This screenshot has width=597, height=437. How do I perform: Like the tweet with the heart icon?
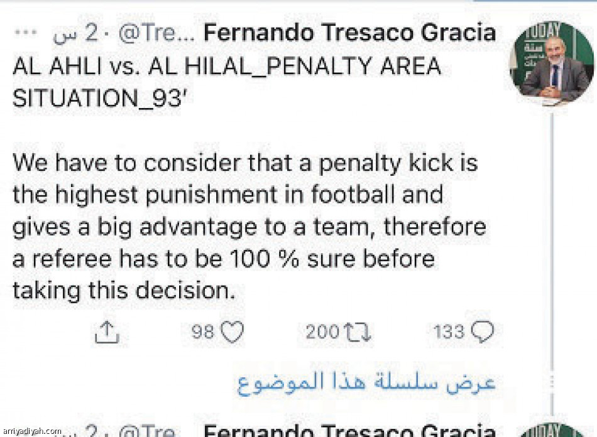(233, 332)
